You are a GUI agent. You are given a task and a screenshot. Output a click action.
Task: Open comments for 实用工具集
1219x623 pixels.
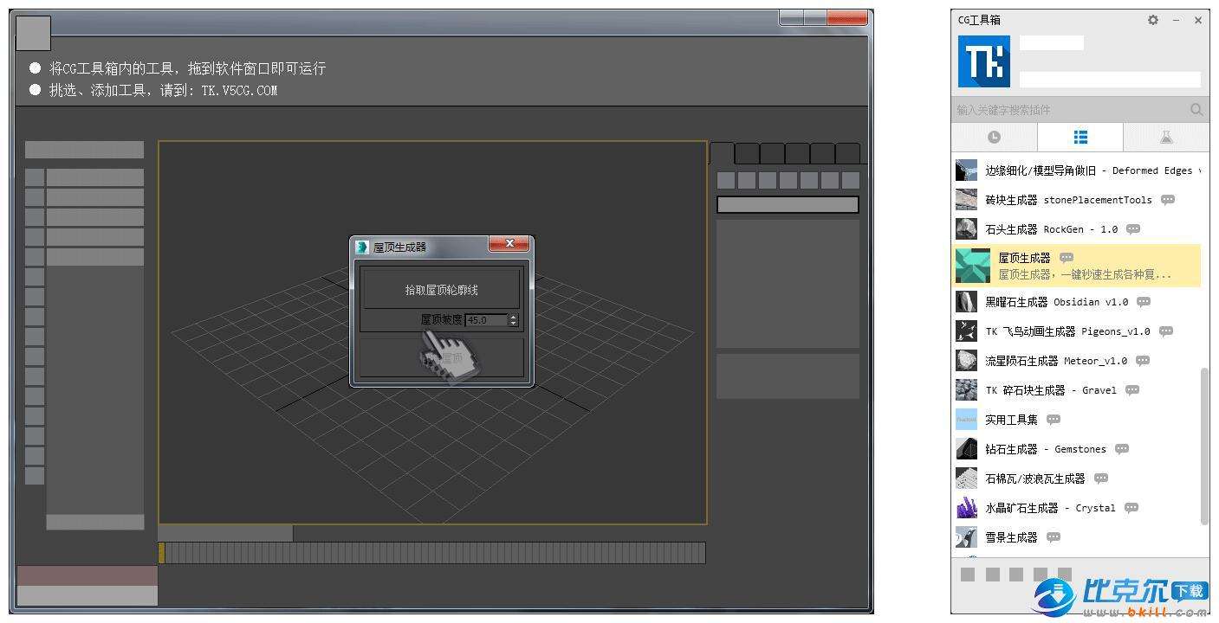(x=1054, y=420)
